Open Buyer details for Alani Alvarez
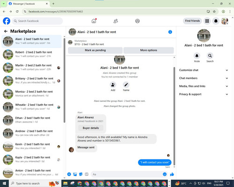 pos(91,128)
